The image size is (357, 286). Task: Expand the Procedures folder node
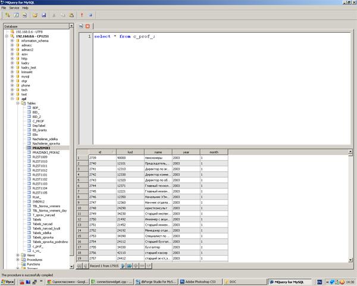click(x=18, y=260)
